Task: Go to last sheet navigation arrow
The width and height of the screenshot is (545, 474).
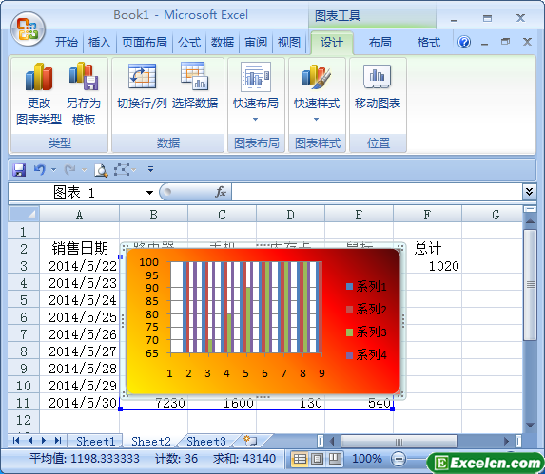Action: [x=58, y=441]
